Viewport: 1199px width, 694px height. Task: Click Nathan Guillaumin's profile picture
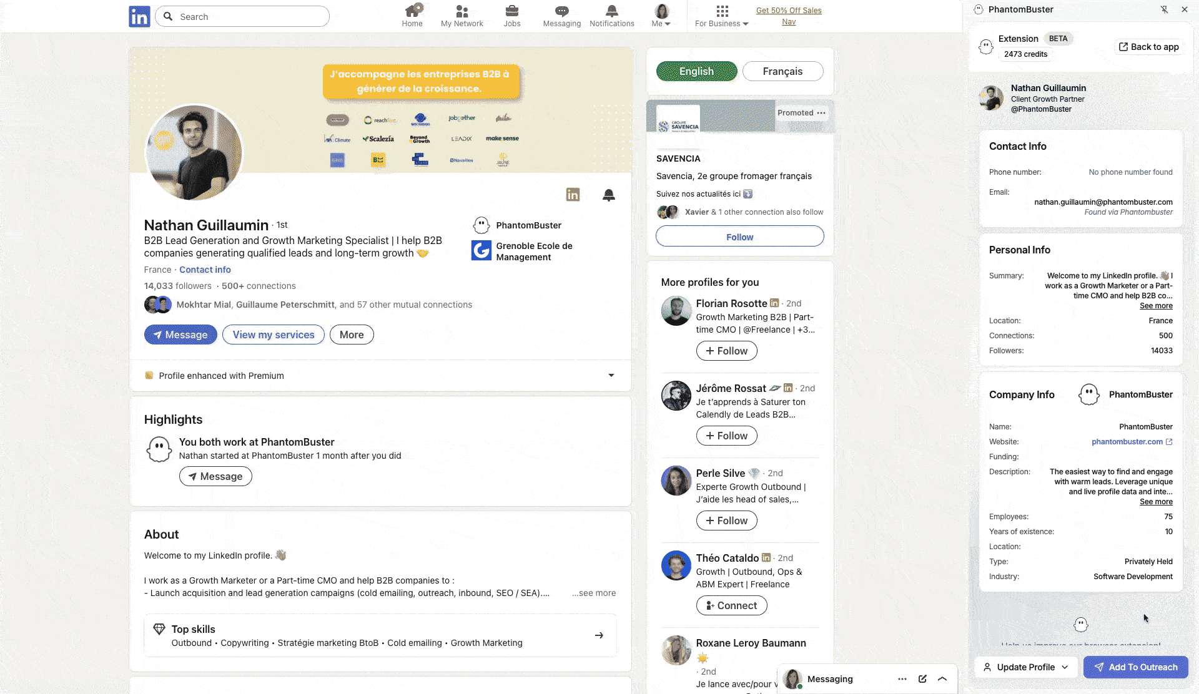click(x=194, y=153)
